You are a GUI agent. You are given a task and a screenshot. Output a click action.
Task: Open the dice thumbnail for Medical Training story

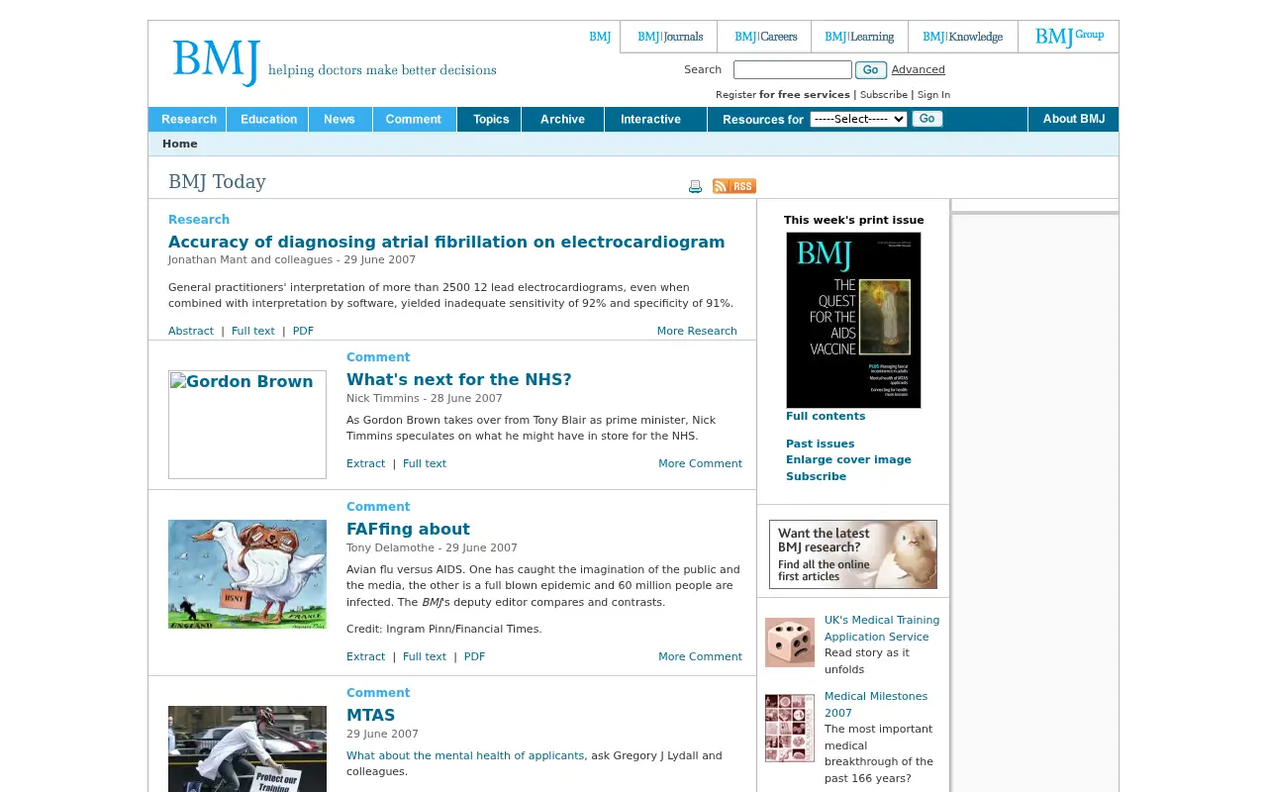790,643
